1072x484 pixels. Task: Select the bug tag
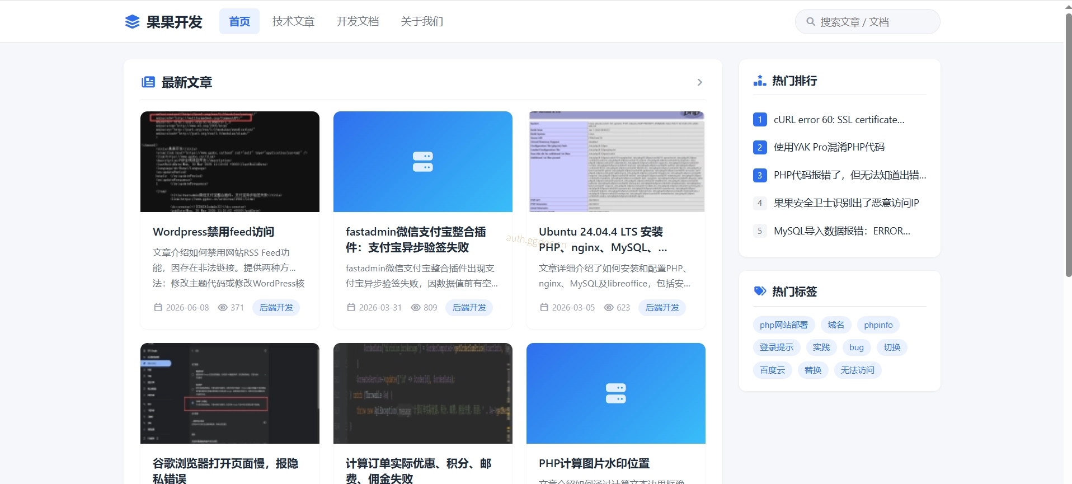(x=857, y=347)
